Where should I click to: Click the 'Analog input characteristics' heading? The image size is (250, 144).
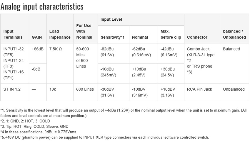coord(42,6)
